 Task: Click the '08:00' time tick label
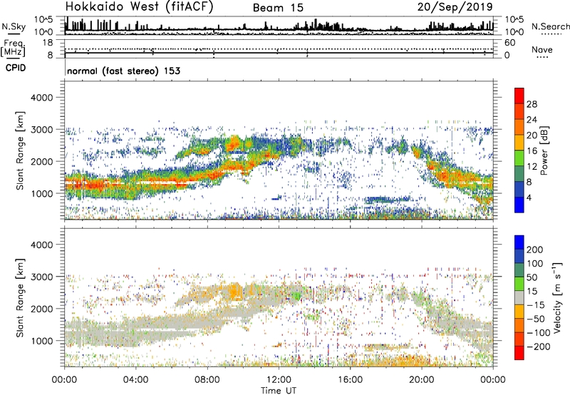pos(207,380)
